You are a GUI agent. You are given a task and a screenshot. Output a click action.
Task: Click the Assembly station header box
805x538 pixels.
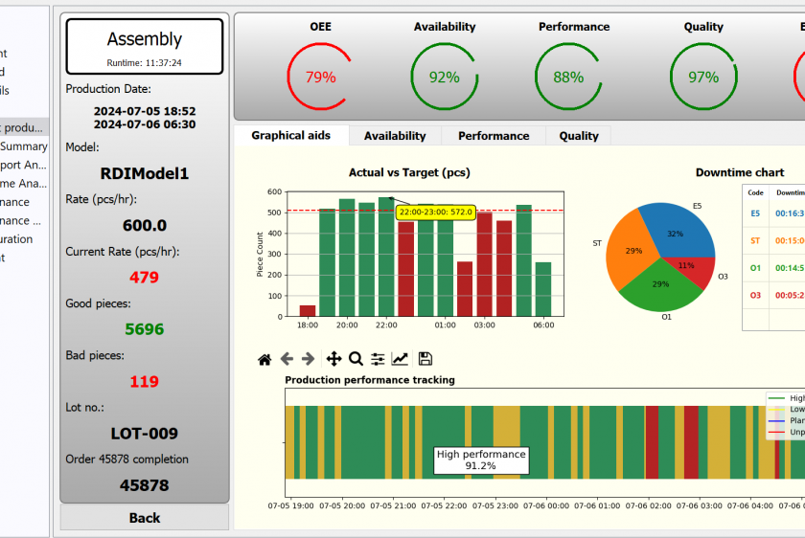pyautogui.click(x=145, y=46)
